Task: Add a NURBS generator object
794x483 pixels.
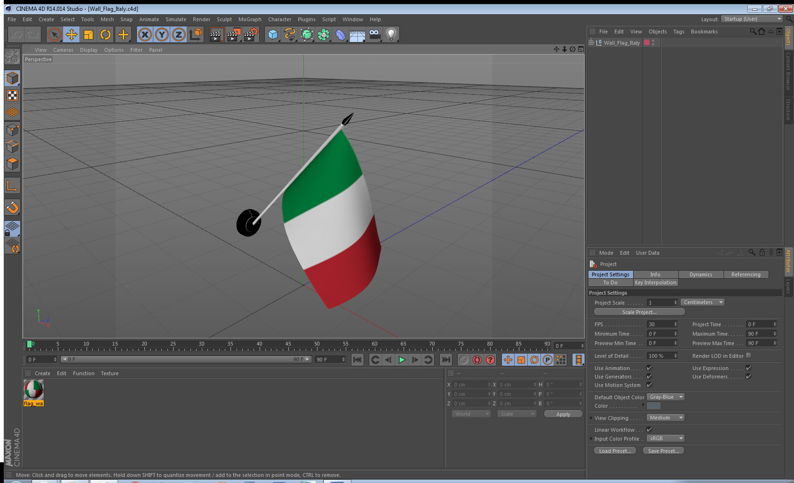Action: [307, 34]
